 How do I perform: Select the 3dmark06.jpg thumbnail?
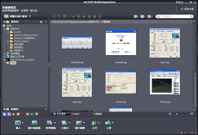point(77,43)
